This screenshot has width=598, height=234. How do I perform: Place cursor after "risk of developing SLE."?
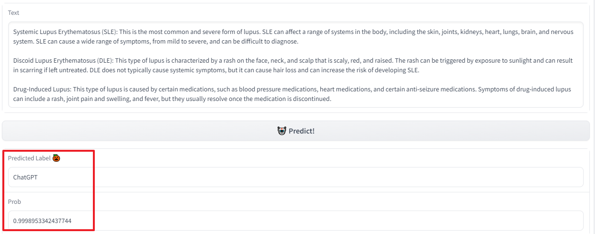tap(420, 70)
